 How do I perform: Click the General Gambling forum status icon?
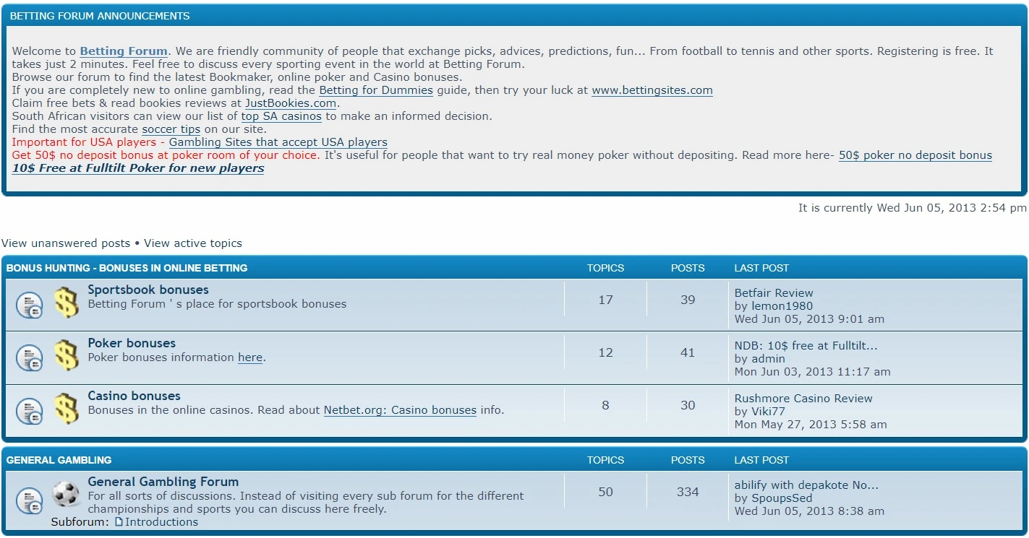[30, 500]
